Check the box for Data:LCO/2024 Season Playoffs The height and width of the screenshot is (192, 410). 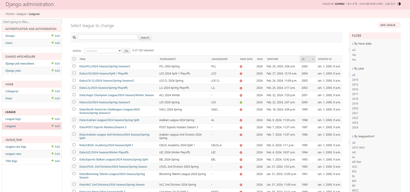click(74, 73)
